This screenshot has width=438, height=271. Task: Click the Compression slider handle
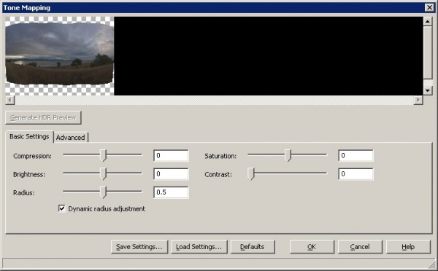pyautogui.click(x=104, y=155)
